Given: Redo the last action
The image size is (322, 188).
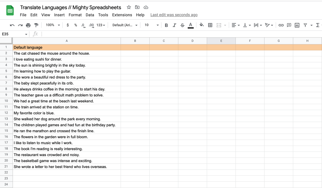Looking at the screenshot, I should coord(20,25).
